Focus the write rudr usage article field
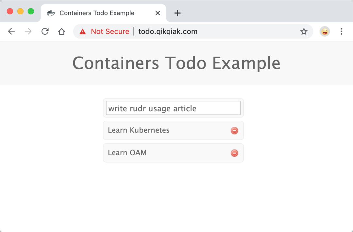The height and width of the screenshot is (232, 353). click(x=173, y=108)
